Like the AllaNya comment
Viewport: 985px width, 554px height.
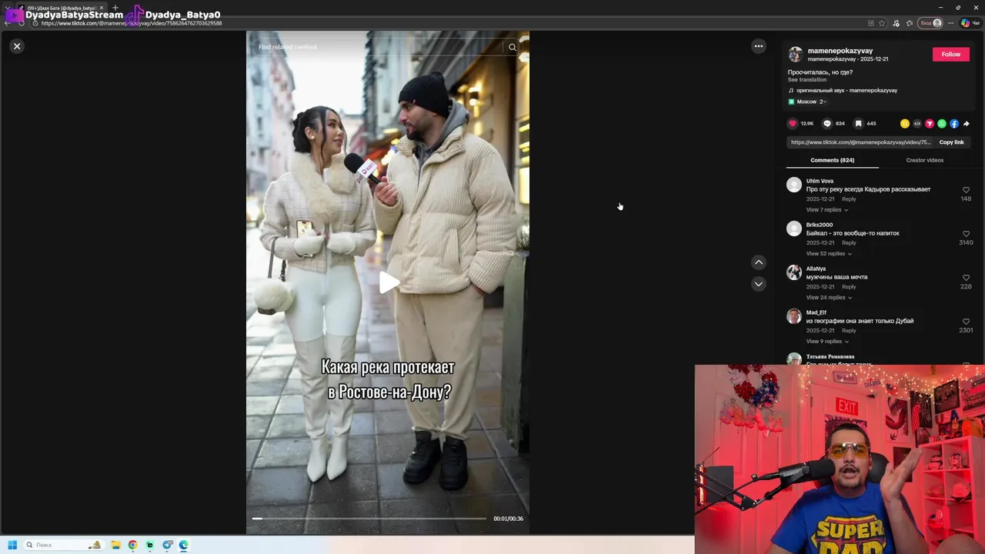[966, 278]
